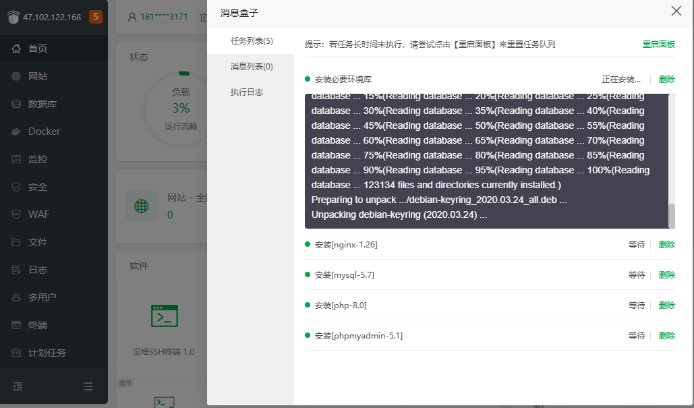Delete the nginx-1.26 install task
This screenshot has width=694, height=408.
pos(666,245)
